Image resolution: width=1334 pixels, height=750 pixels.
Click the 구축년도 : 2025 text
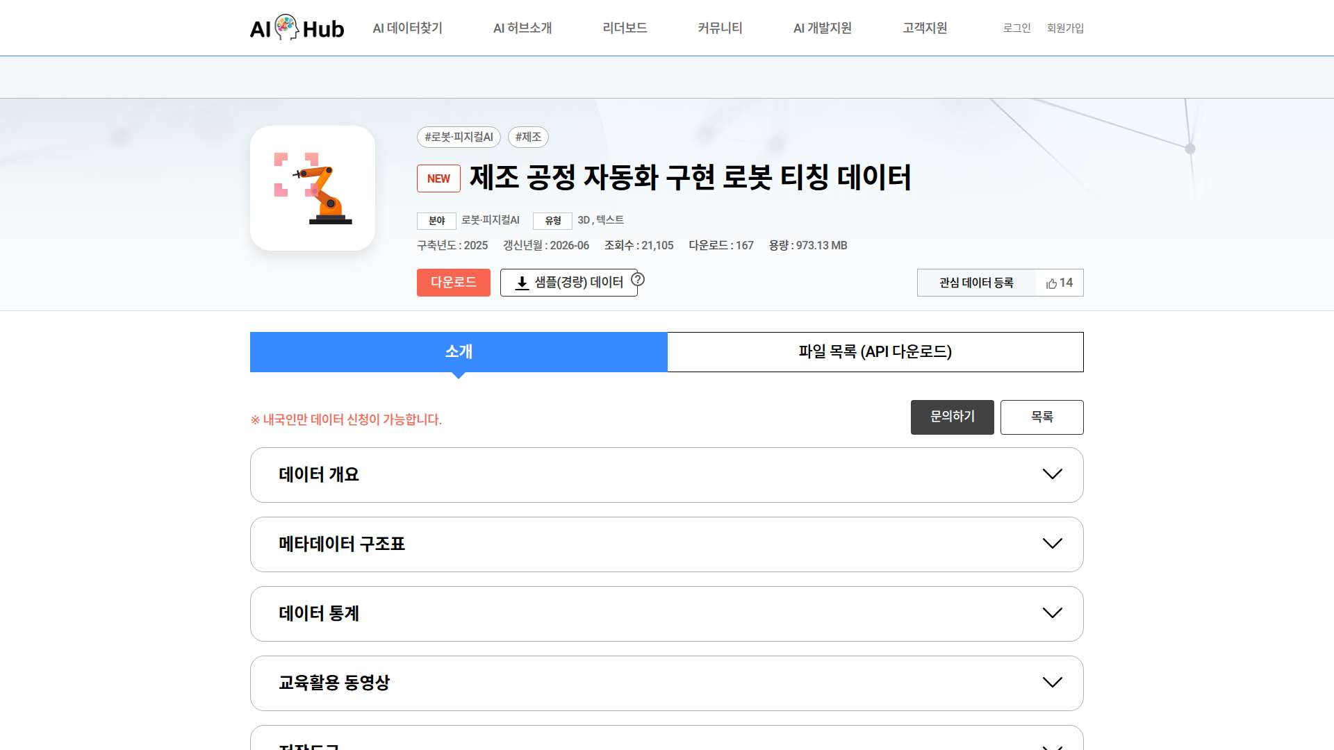452,246
